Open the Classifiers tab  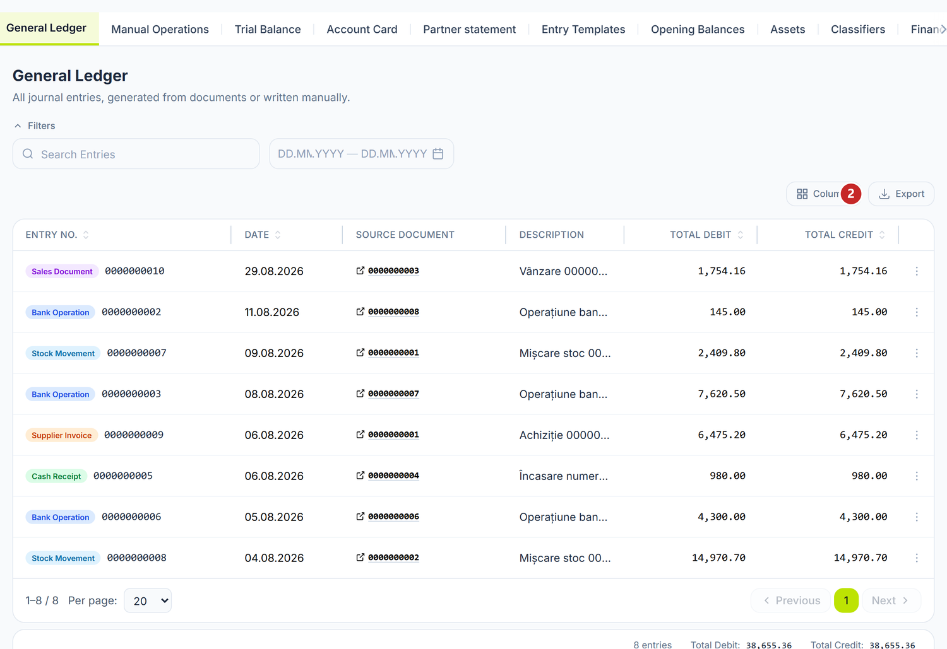click(x=858, y=29)
